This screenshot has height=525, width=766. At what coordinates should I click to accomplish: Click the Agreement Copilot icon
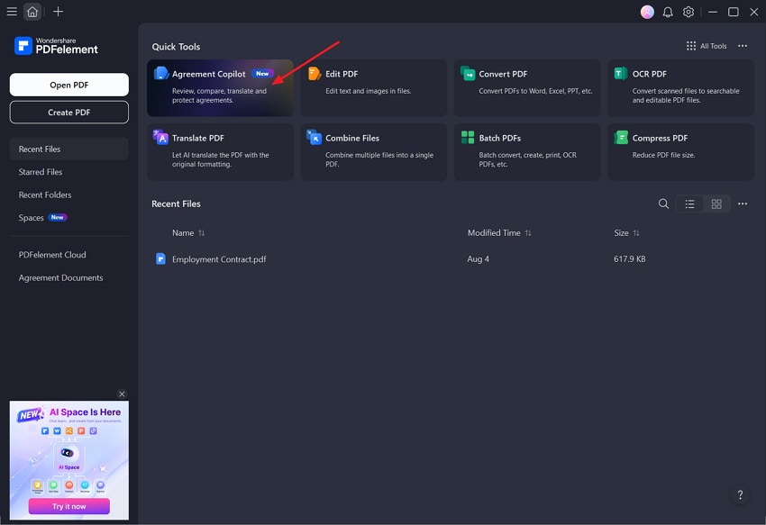(x=161, y=73)
